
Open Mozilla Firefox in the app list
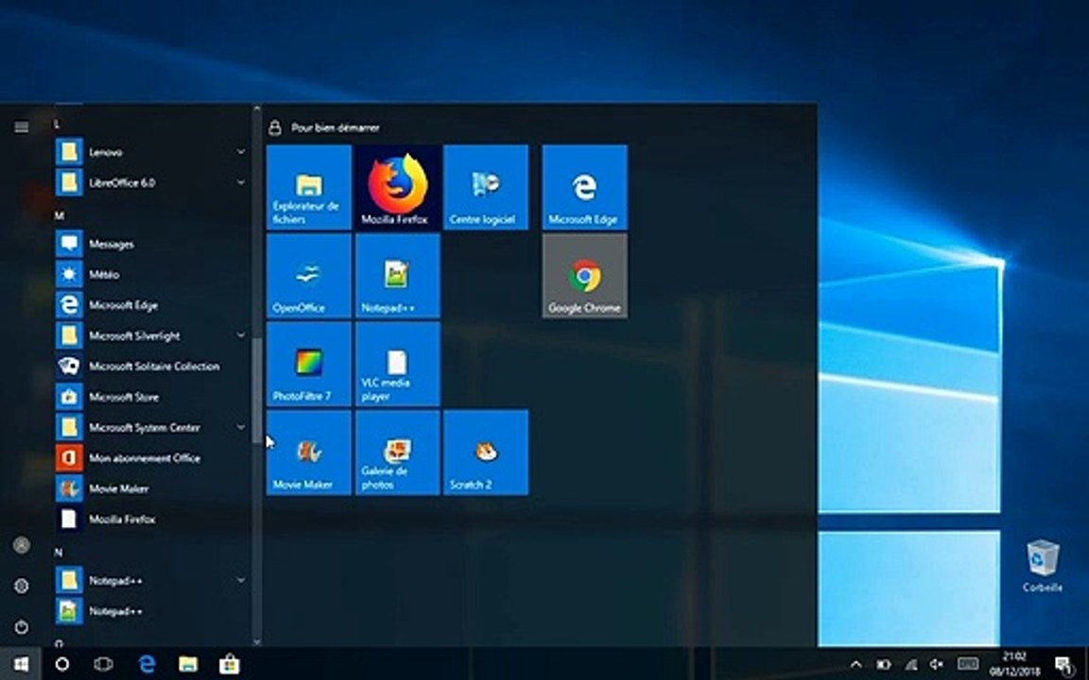pyautogui.click(x=151, y=518)
